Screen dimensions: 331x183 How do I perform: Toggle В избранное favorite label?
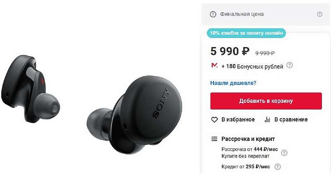click(x=238, y=119)
